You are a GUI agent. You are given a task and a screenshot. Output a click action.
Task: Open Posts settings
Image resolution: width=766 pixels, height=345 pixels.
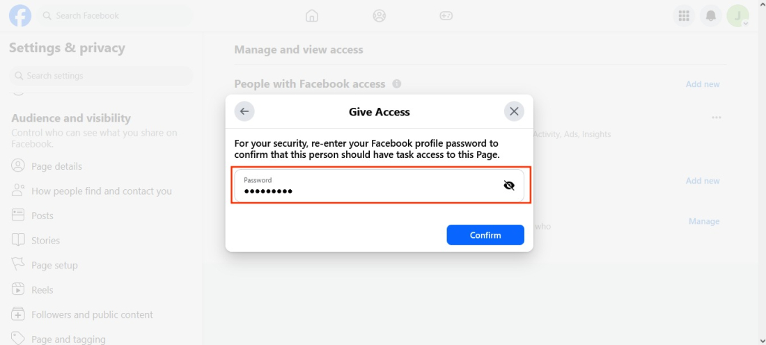(x=42, y=216)
